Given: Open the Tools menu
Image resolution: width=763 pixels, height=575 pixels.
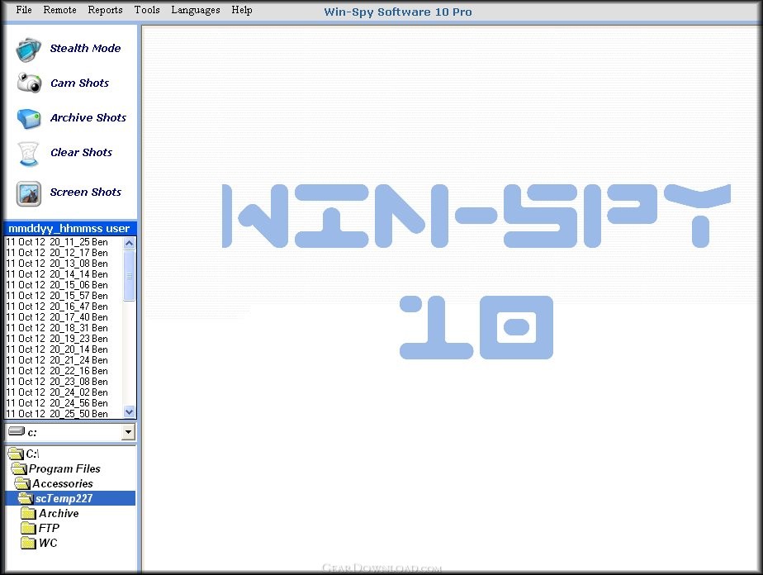Looking at the screenshot, I should (147, 10).
